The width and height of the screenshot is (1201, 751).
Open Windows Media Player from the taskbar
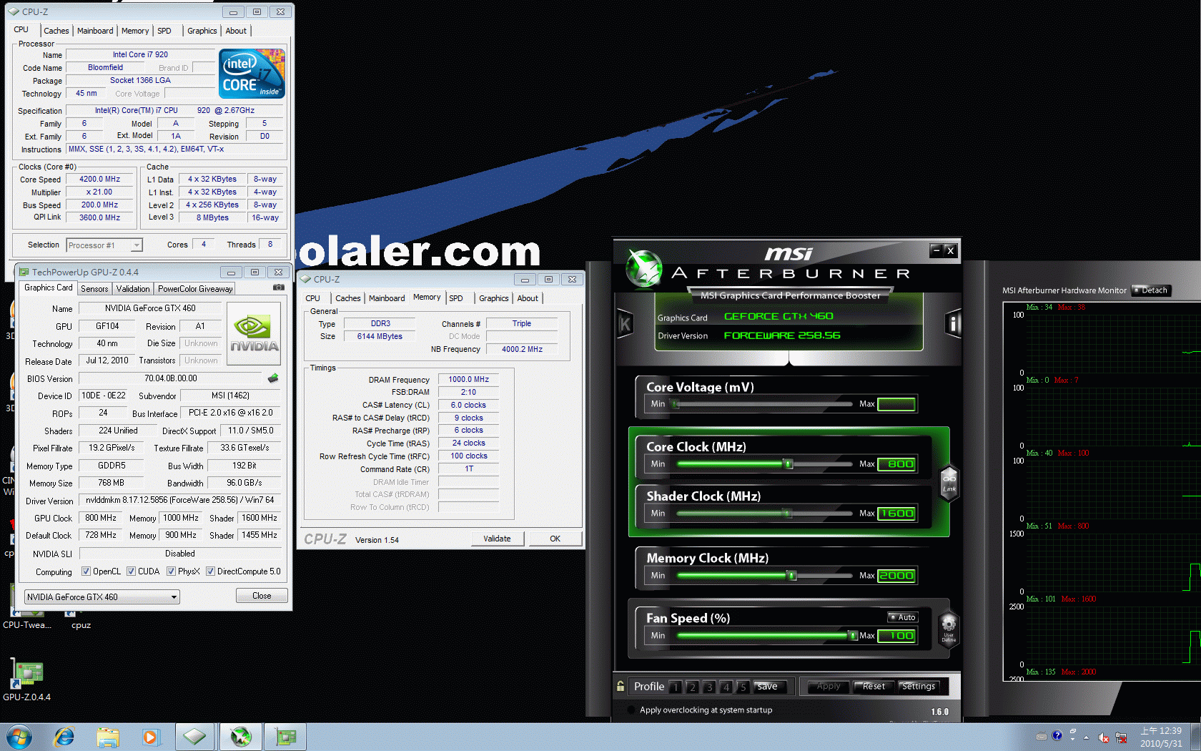tap(150, 737)
